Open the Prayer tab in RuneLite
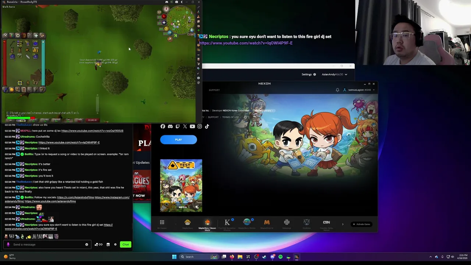 point(36,36)
